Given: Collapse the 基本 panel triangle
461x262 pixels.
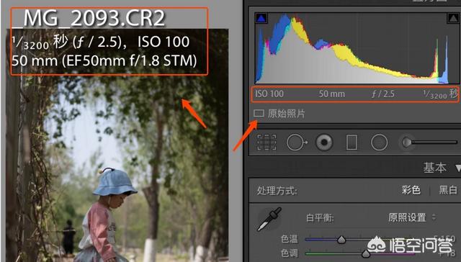Looking at the screenshot, I should 458,168.
